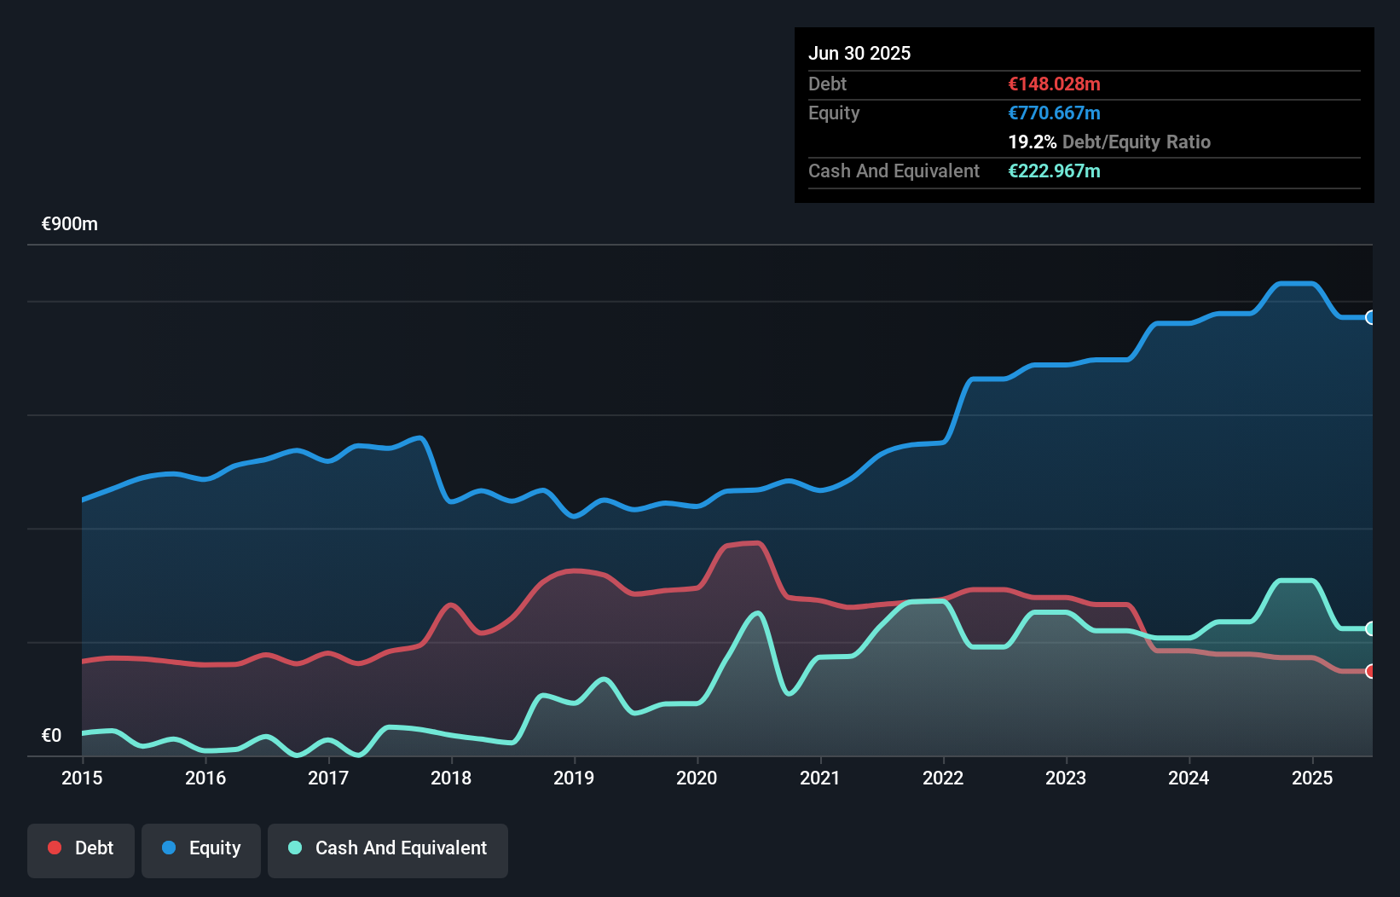Click the €148.028m Debt value in tooltip
The width and height of the screenshot is (1400, 897).
pos(1054,84)
